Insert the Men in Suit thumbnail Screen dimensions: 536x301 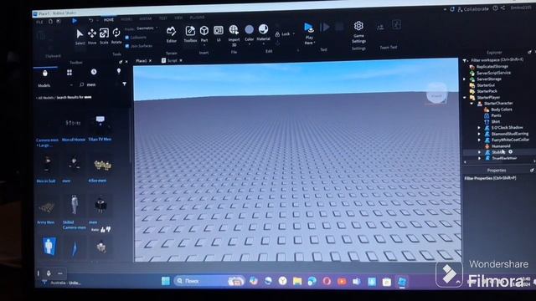[x=47, y=165]
